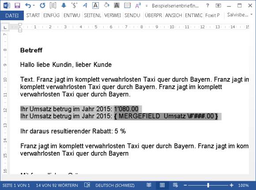Click the word count '14 VON 92 WÖRTERN'

57,186
